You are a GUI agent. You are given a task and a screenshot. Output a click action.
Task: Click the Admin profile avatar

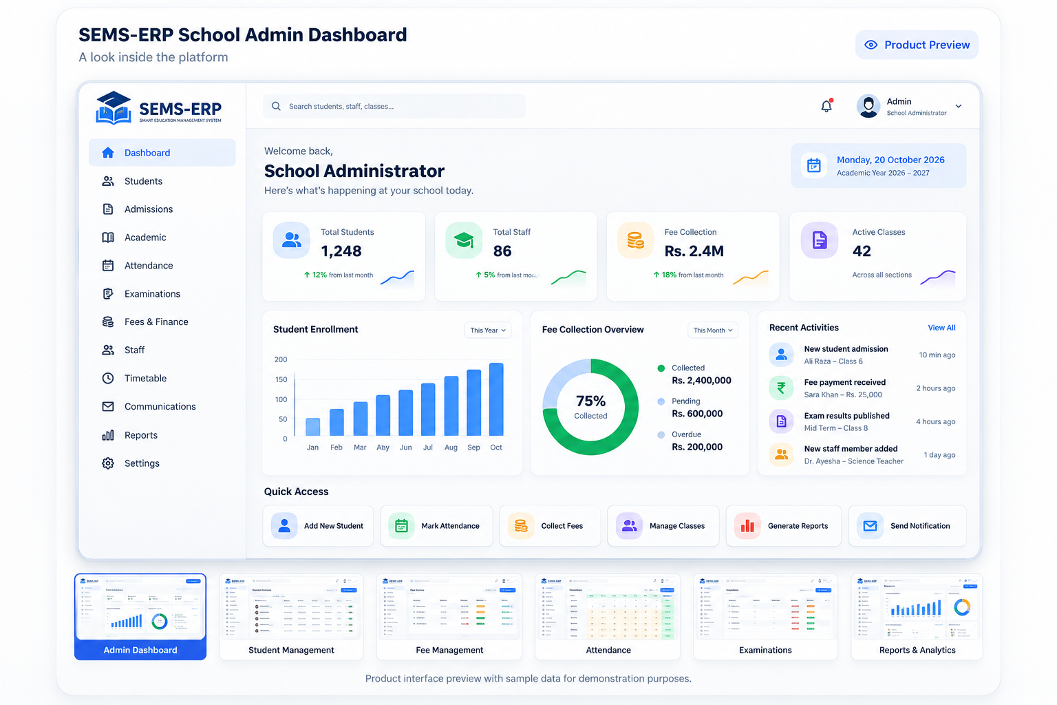(x=868, y=106)
